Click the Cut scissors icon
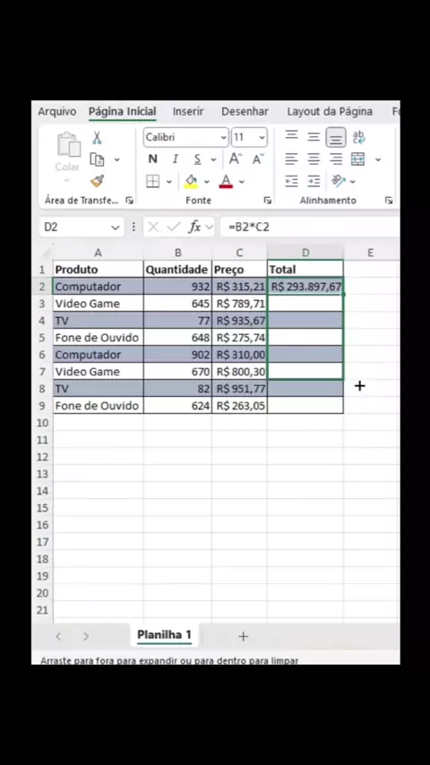The height and width of the screenshot is (765, 430). tap(97, 138)
